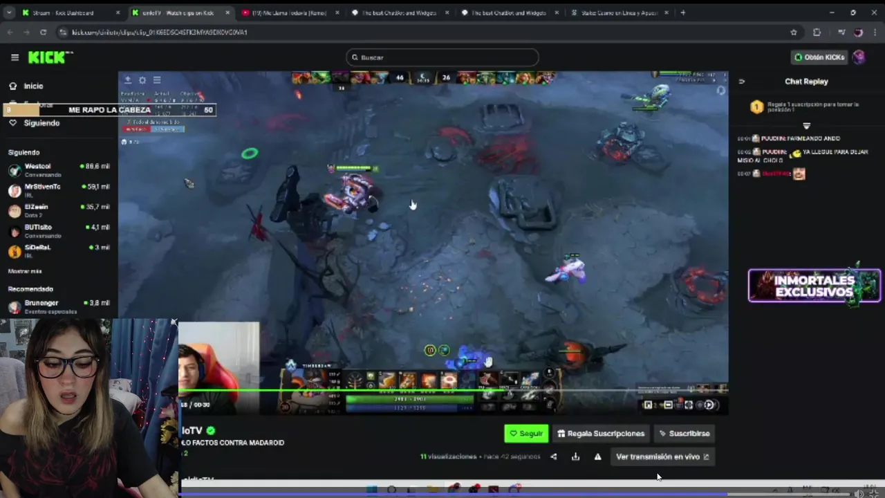The width and height of the screenshot is (885, 498).
Task: Click the report clip warning icon
Action: pyautogui.click(x=597, y=456)
